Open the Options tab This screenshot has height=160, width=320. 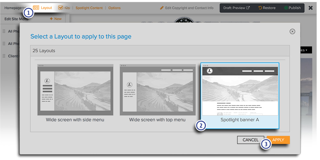coord(114,8)
